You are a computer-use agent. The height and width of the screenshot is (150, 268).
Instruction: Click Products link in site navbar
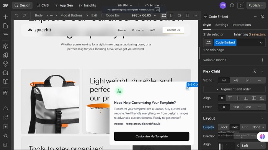pyautogui.click(x=137, y=30)
